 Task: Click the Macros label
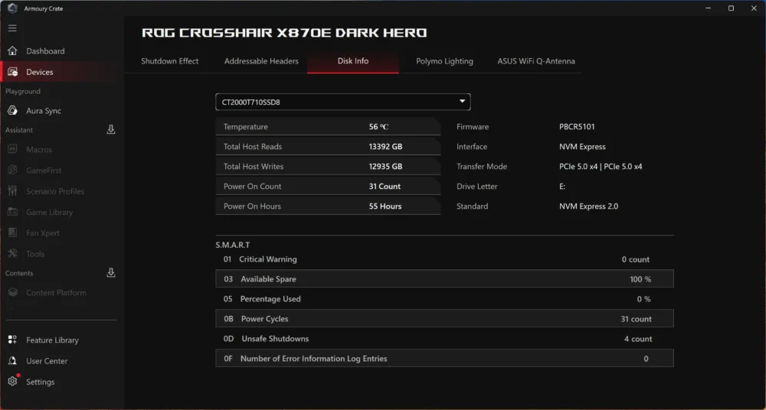[x=39, y=150]
